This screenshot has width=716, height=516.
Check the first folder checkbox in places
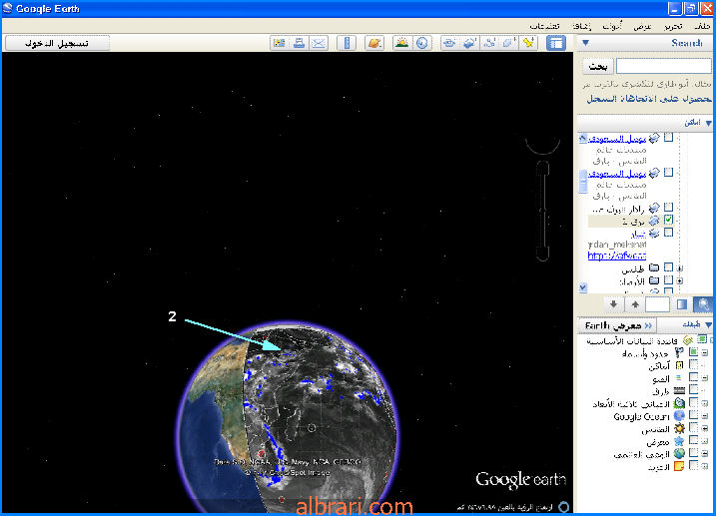(668, 266)
